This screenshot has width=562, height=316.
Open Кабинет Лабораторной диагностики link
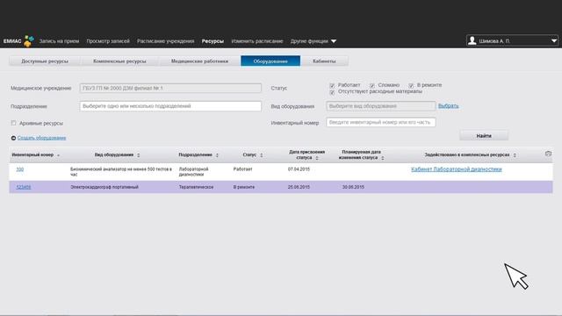(x=457, y=169)
